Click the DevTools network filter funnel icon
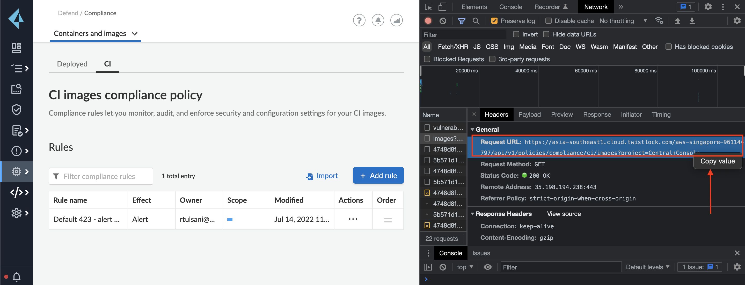The width and height of the screenshot is (745, 285). [462, 21]
